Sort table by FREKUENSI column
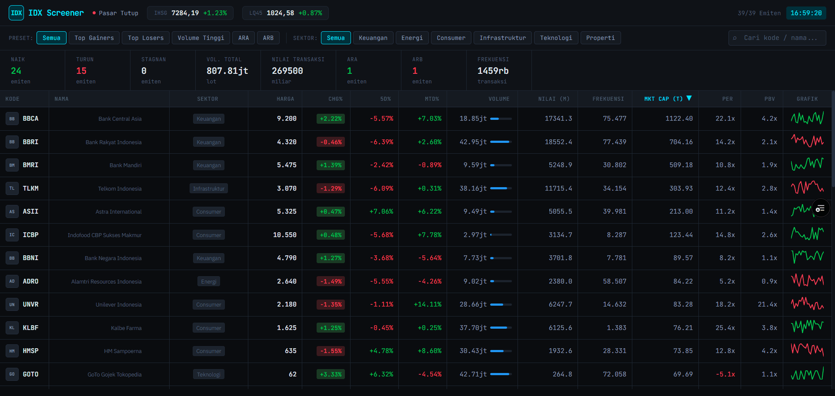 [605, 99]
